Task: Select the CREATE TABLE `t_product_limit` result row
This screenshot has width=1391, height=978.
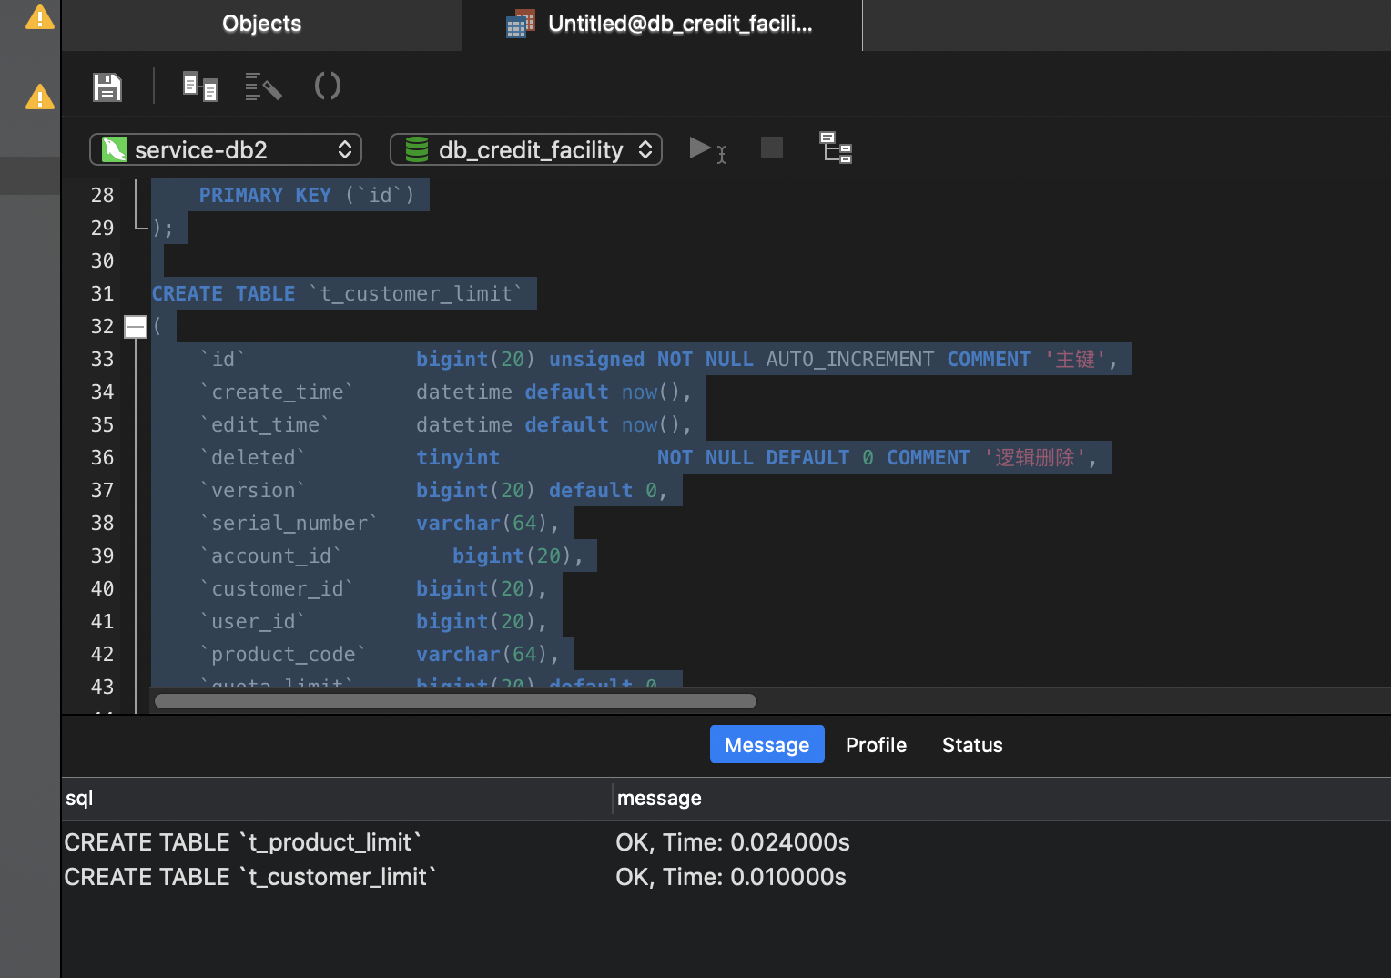Action: 726,842
